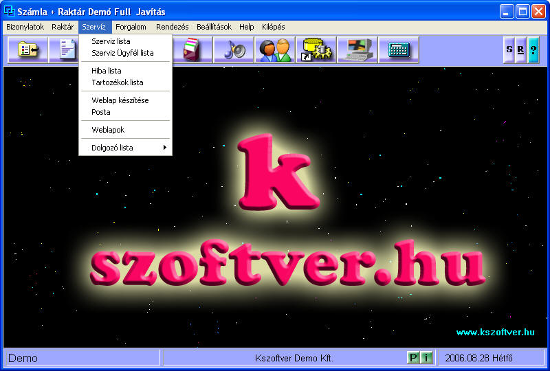Select Szerviz Ügyfél lista entry

click(125, 53)
